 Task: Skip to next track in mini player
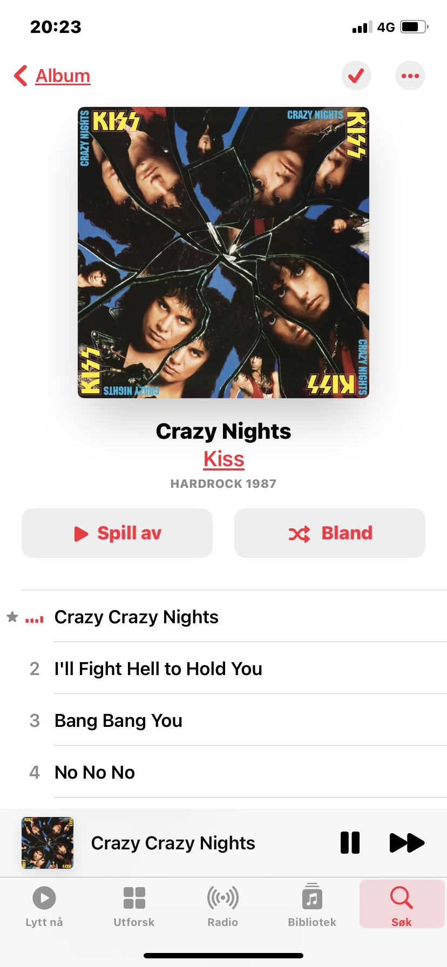(x=407, y=842)
